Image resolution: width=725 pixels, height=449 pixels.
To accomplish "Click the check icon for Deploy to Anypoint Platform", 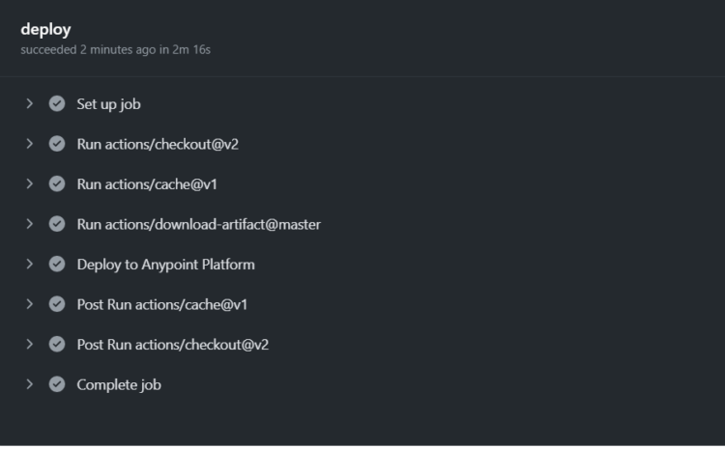I will (x=57, y=264).
